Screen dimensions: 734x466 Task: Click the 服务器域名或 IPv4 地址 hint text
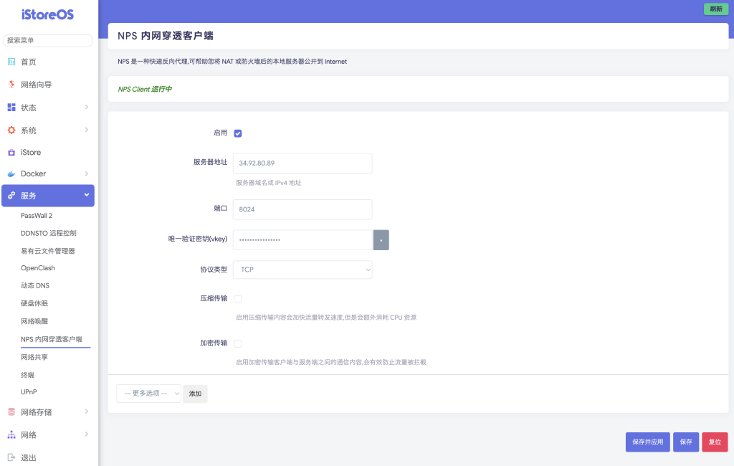click(268, 183)
